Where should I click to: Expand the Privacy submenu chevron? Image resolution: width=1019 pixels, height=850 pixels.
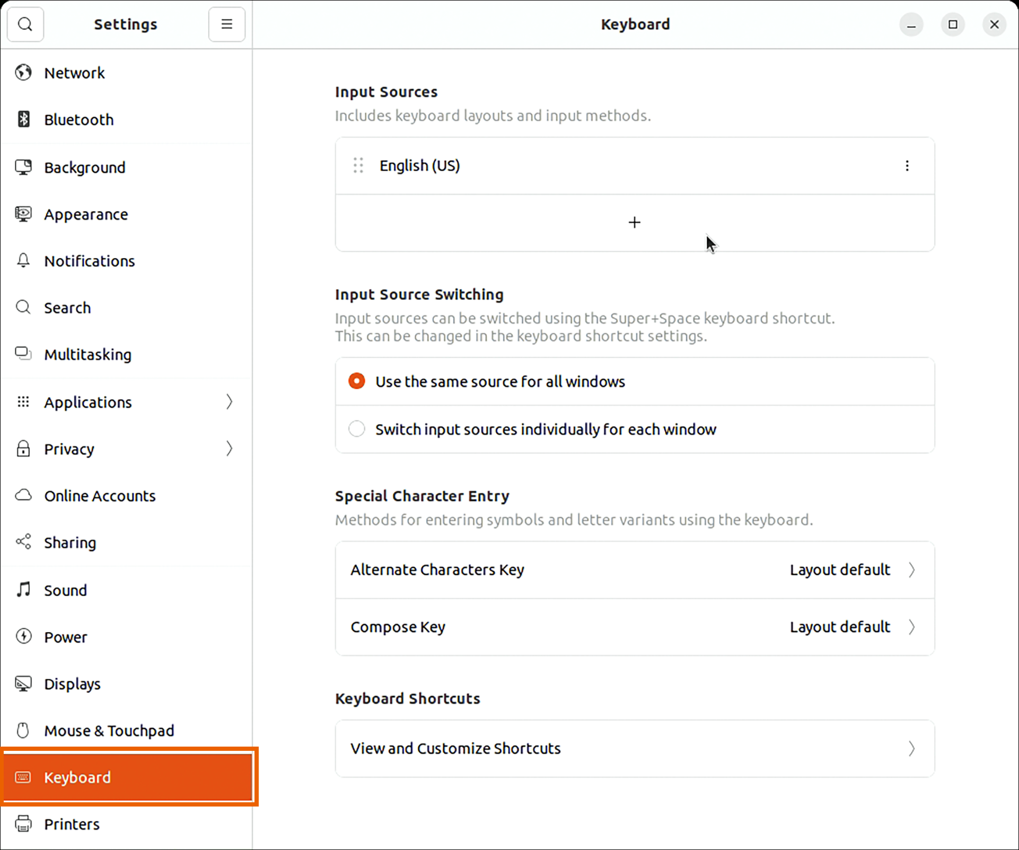229,449
